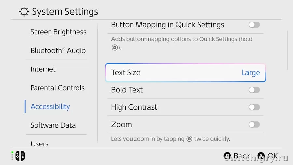Click the home icon in Zoom description
This screenshot has height=165, width=293.
[x=189, y=139]
